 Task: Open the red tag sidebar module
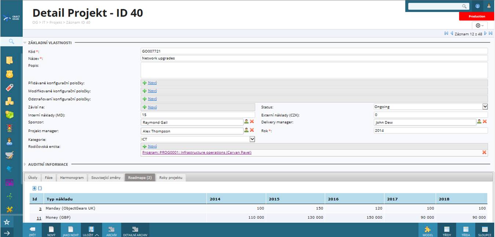(9, 88)
